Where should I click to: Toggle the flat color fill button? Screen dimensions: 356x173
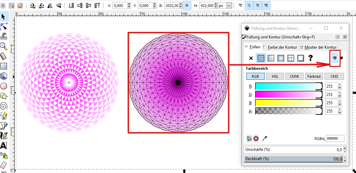(261, 58)
